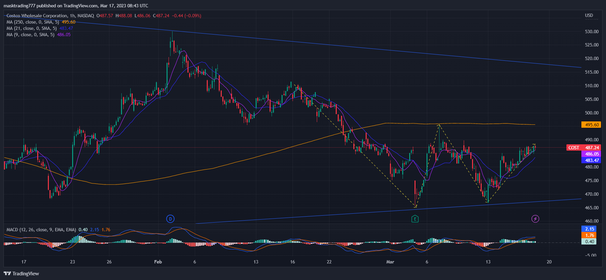Image resolution: width=606 pixels, height=280 pixels.
Task: Click the TradingView logo
Action: tap(21, 273)
